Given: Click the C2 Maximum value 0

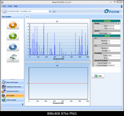Looking at the screenshot, I should [114, 48].
